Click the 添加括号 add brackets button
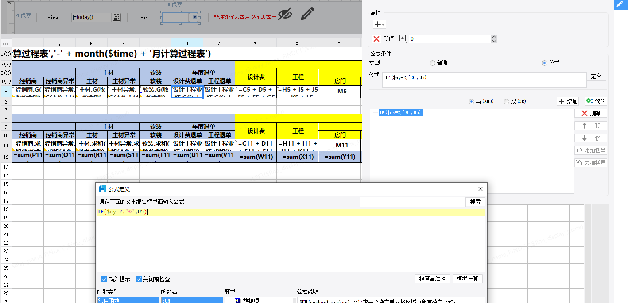 point(590,151)
